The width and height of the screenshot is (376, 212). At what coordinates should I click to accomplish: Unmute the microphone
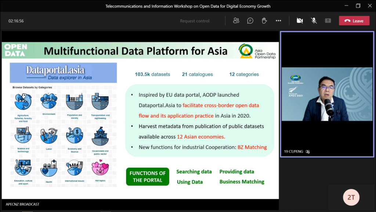point(314,21)
